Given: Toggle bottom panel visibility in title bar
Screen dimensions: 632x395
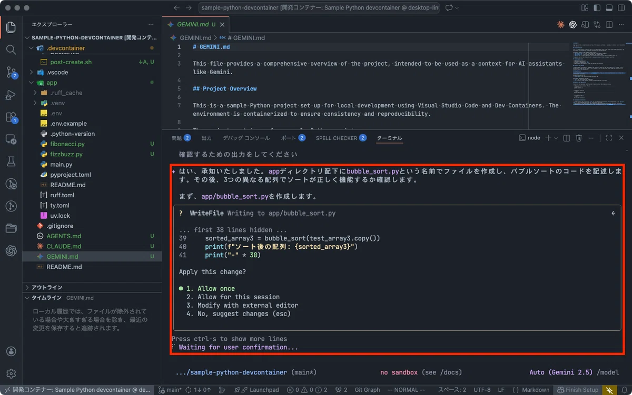Looking at the screenshot, I should tap(609, 8).
